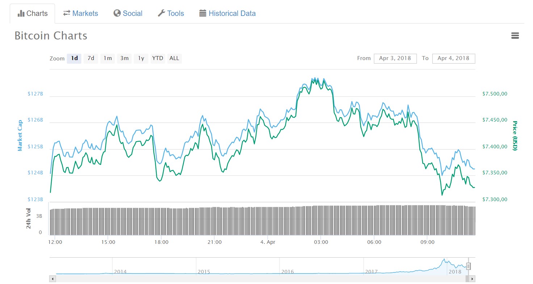Image resolution: width=533 pixels, height=284 pixels.
Task: Click the 2017 label in the navigator
Action: [x=372, y=272]
